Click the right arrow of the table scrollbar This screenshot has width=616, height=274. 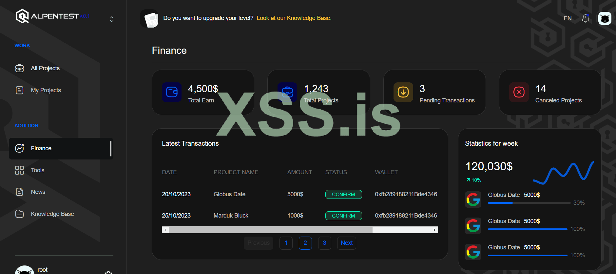[x=435, y=230]
